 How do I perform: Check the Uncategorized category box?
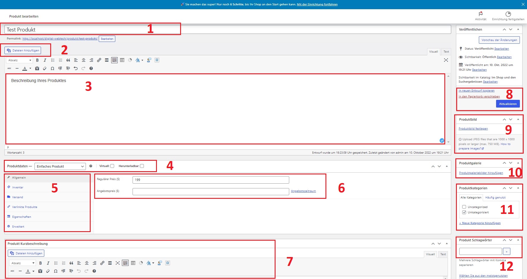click(464, 207)
